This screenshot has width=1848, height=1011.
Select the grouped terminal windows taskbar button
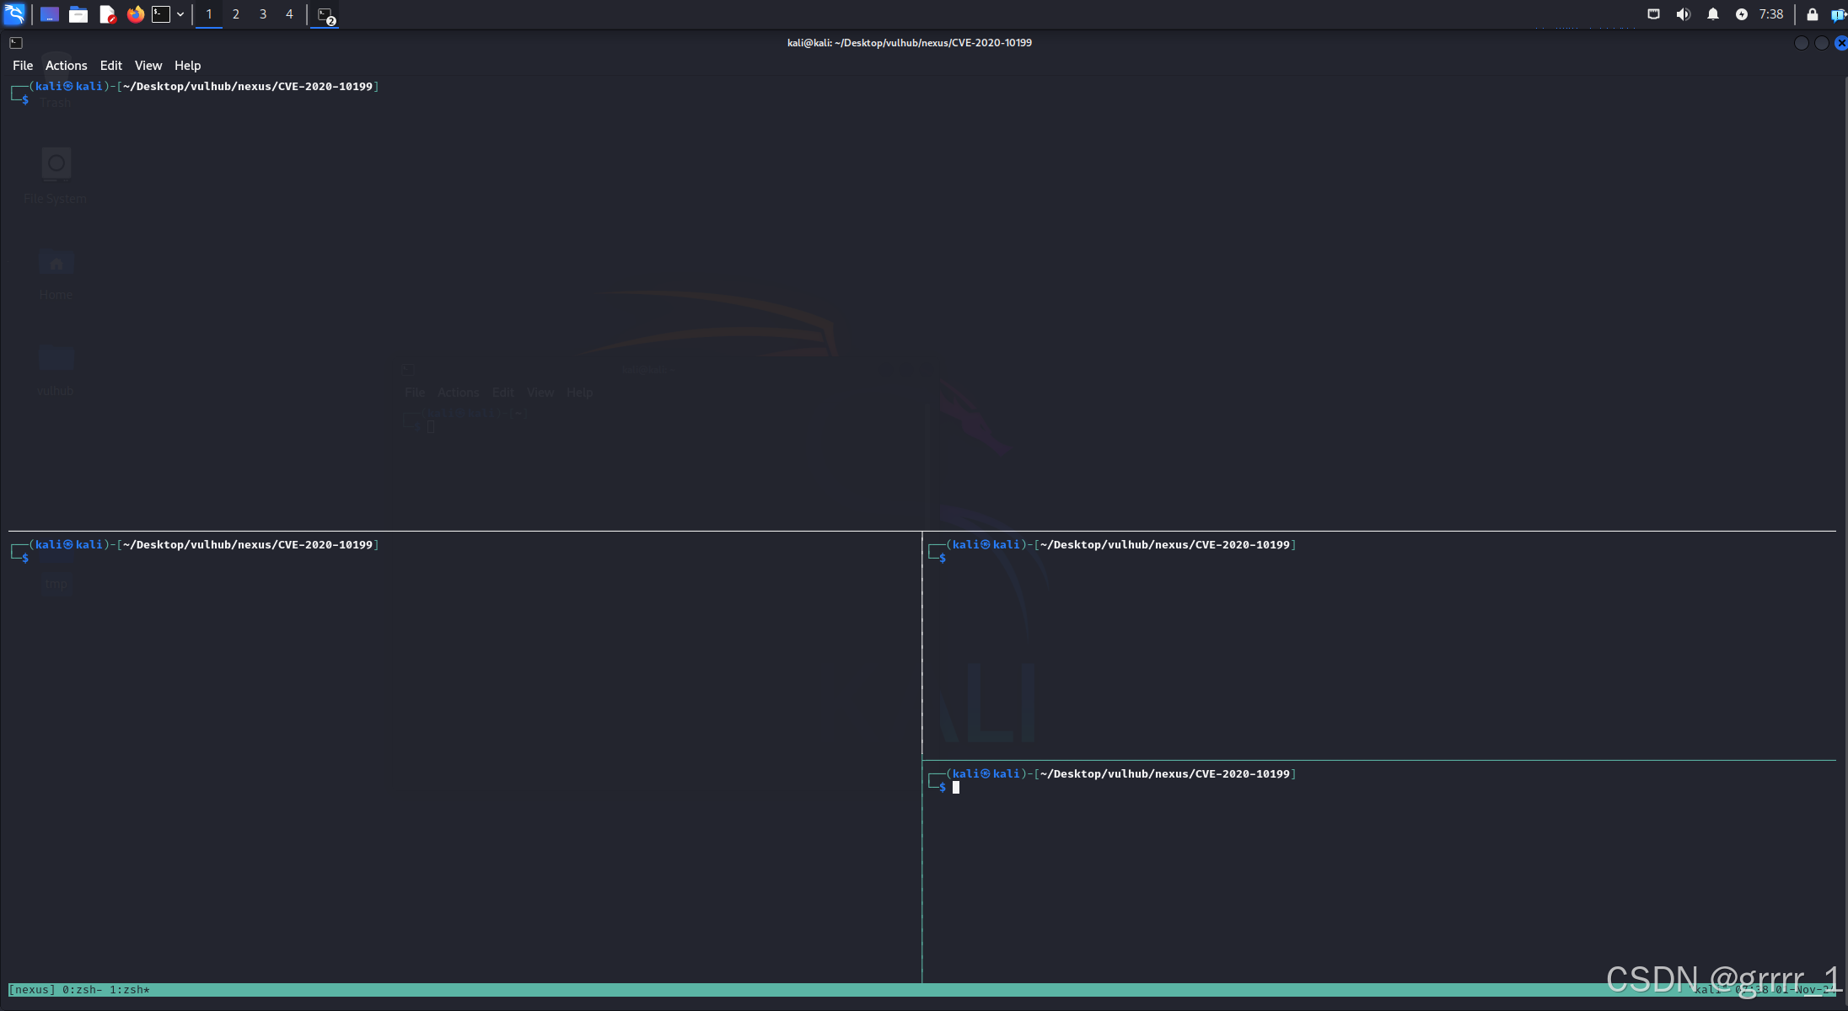325,14
